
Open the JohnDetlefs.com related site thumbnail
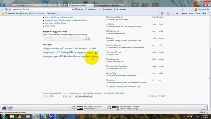pyautogui.click(x=115, y=108)
